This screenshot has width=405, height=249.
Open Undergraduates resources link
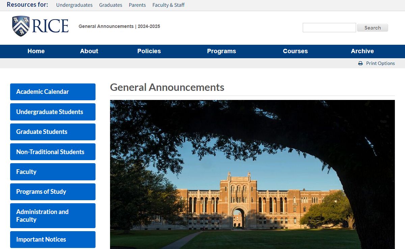tap(74, 5)
